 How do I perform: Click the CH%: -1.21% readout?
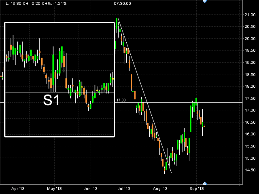(54, 4)
